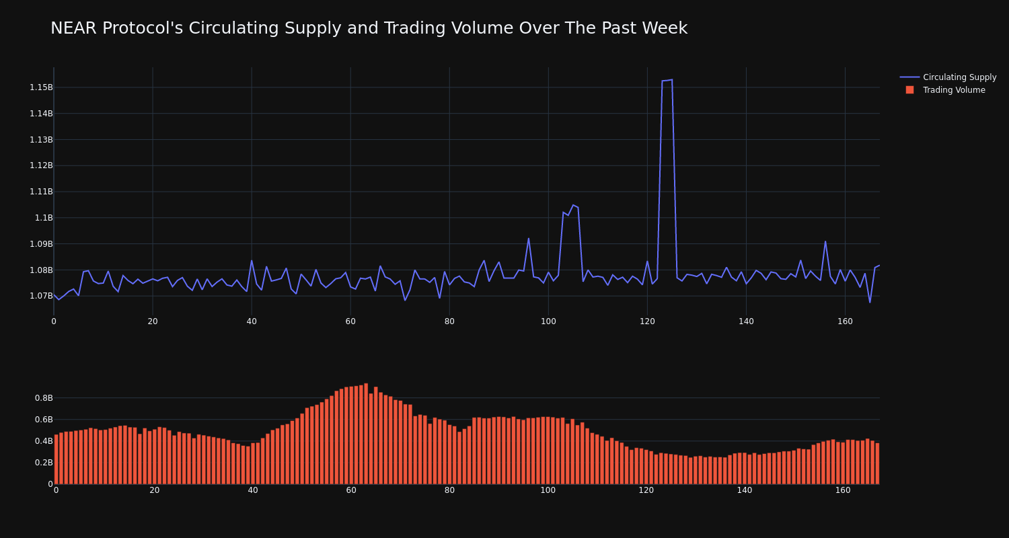Screen dimensions: 1009x538
Task: Click the 1.1B y-axis label
Action: coord(44,218)
